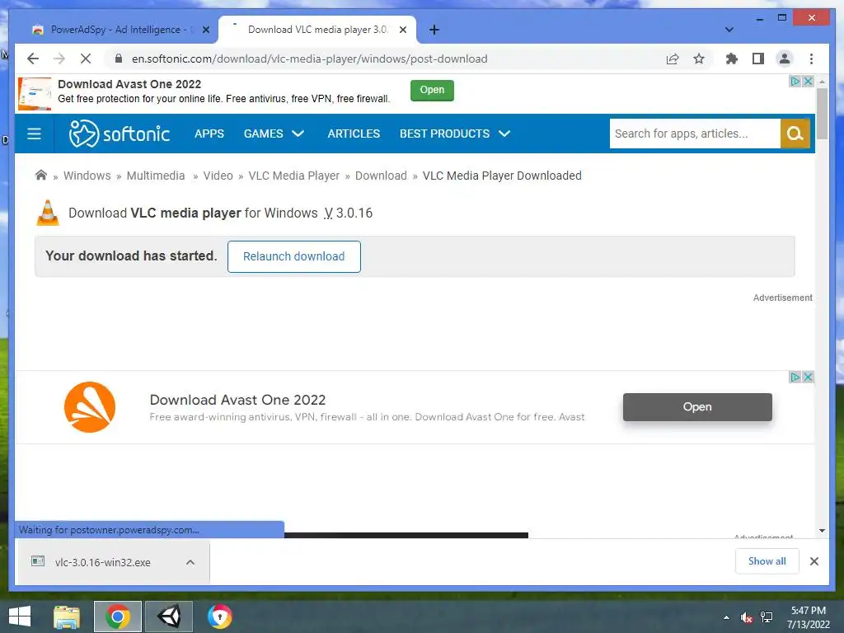844x633 pixels.
Task: Open the colorful shield browser taskbar icon
Action: (219, 617)
